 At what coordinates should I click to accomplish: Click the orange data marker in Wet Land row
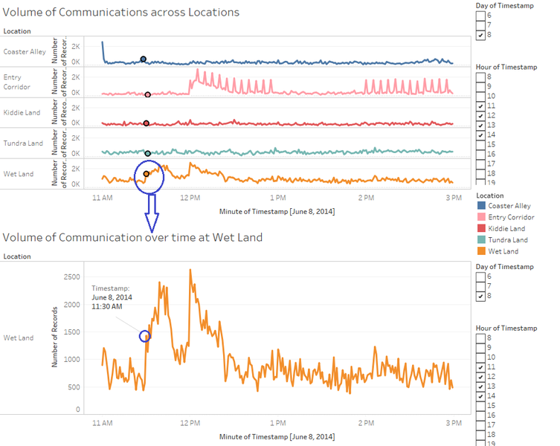pos(146,174)
